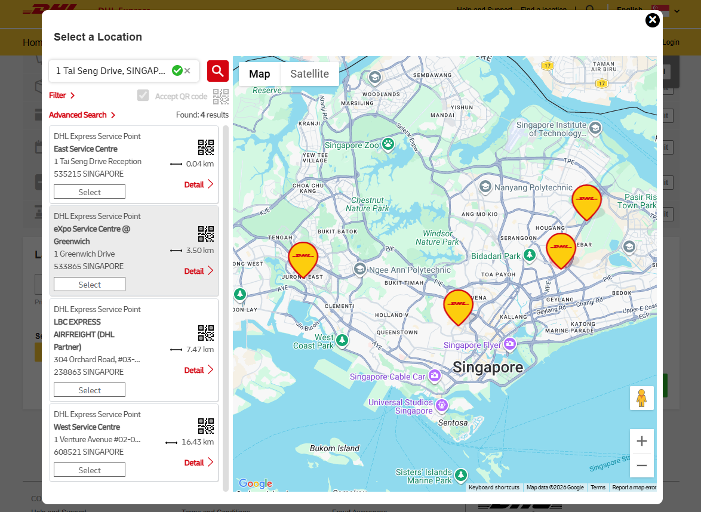
Task: Click the '0.04 km' distance text
Action: [200, 164]
